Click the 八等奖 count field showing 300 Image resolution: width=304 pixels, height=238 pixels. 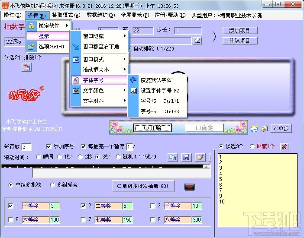pos(197,220)
